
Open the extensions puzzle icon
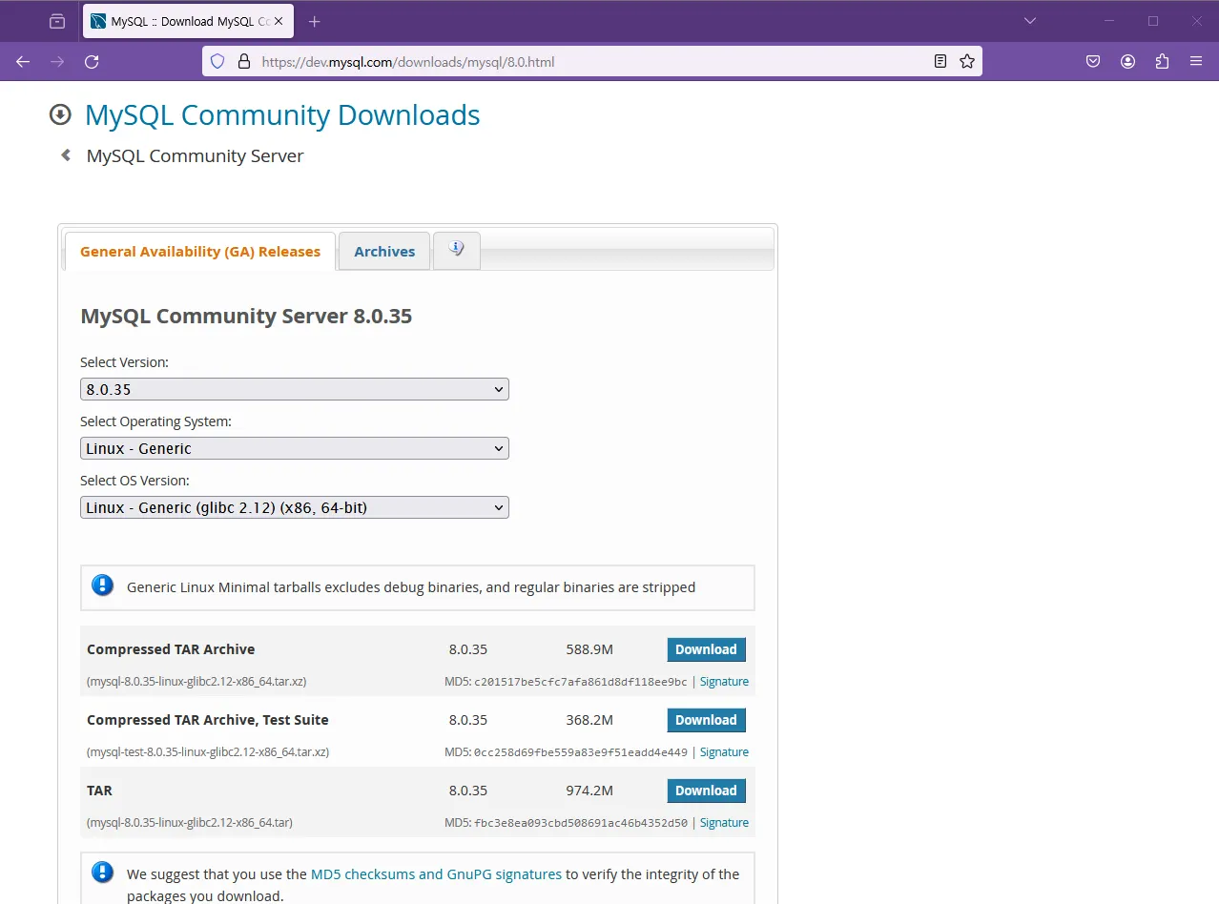tap(1162, 61)
